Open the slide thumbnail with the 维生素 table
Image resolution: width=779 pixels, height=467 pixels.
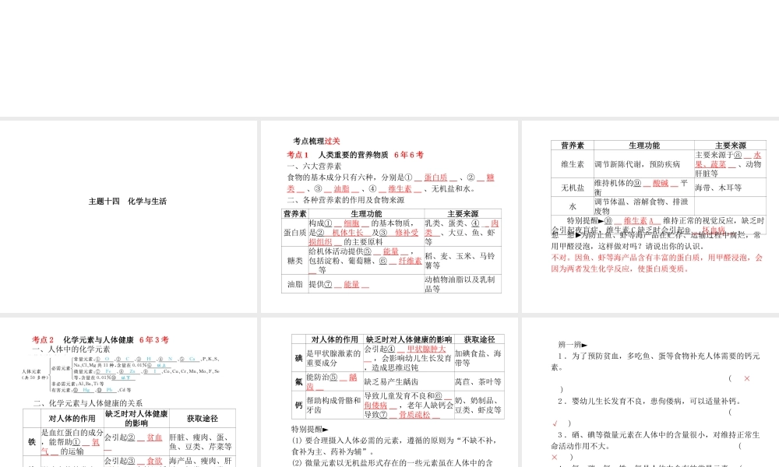click(x=650, y=216)
